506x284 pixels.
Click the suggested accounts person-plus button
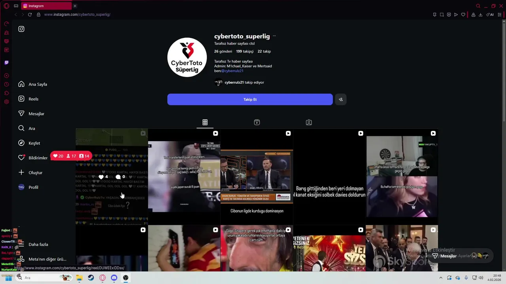(x=341, y=99)
